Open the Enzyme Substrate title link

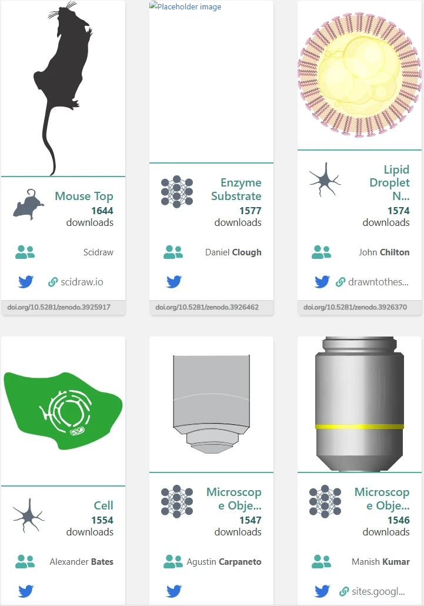click(236, 189)
